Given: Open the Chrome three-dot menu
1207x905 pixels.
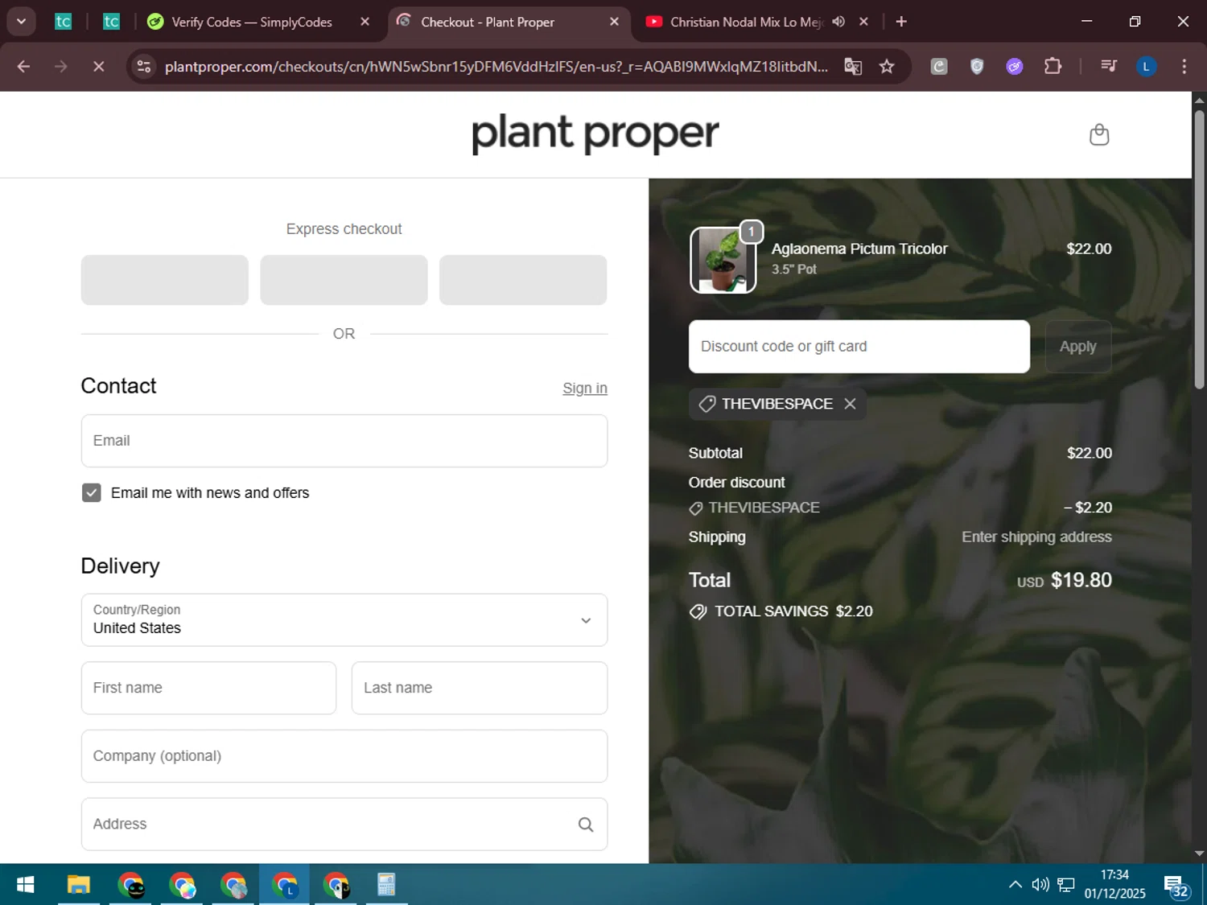Looking at the screenshot, I should point(1184,67).
